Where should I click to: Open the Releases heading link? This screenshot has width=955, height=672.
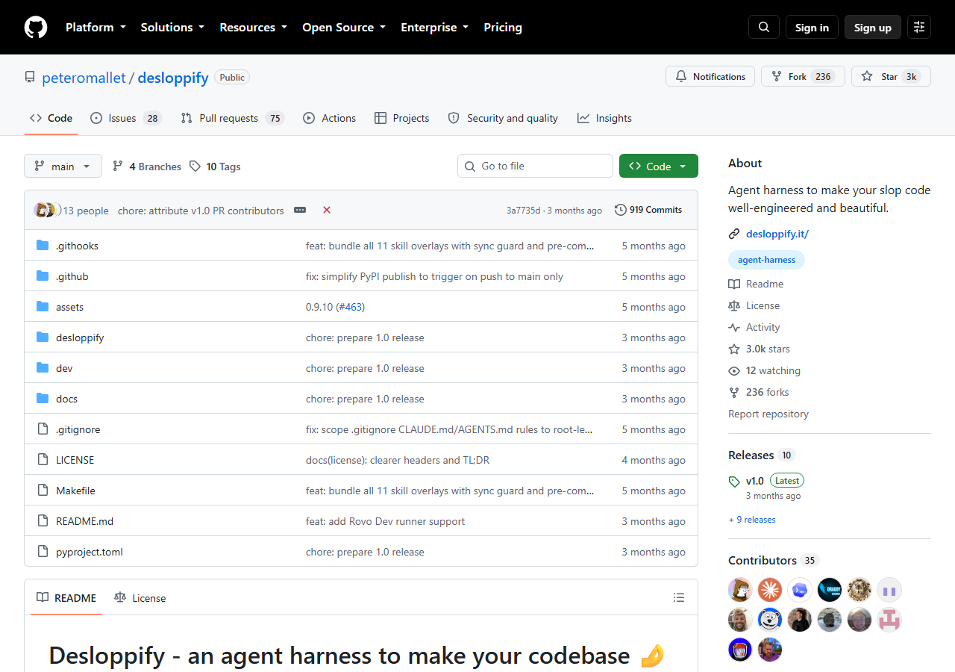click(x=762, y=455)
